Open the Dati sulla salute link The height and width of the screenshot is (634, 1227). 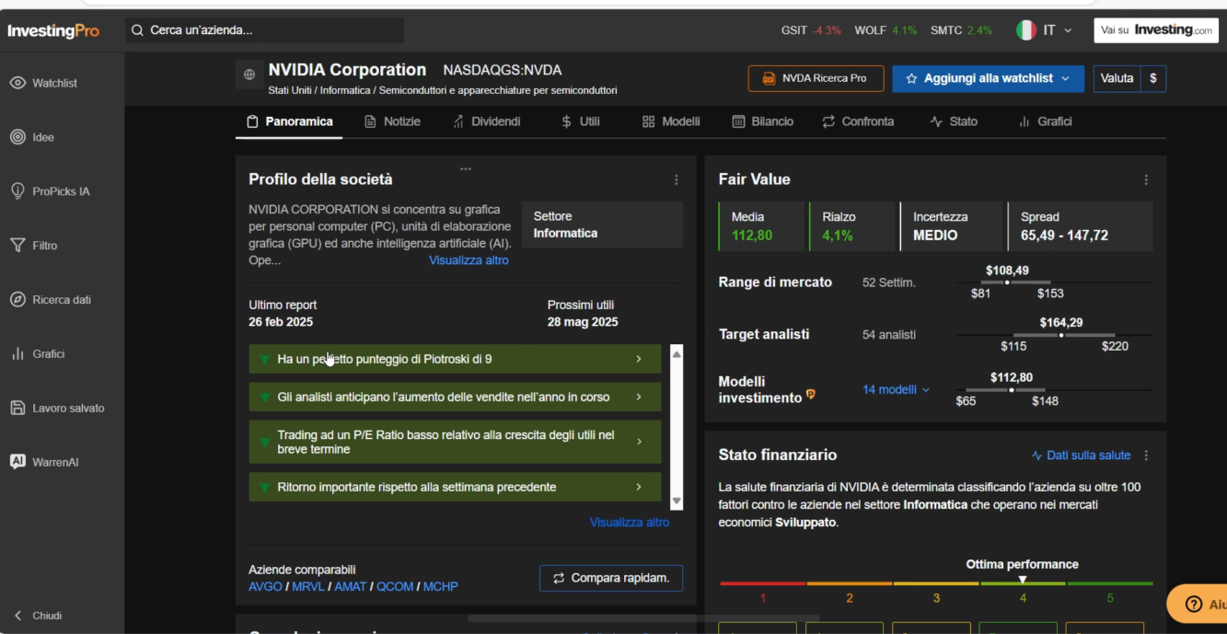[1081, 455]
